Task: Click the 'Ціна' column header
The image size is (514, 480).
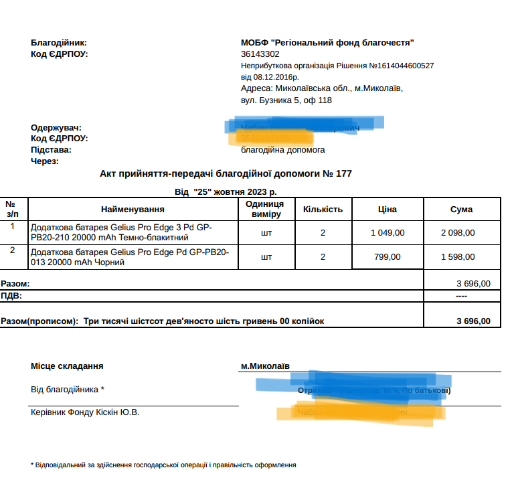Action: click(x=387, y=209)
